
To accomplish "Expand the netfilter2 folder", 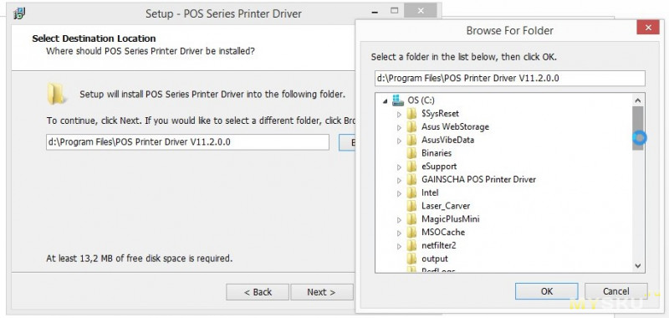I will tap(399, 246).
